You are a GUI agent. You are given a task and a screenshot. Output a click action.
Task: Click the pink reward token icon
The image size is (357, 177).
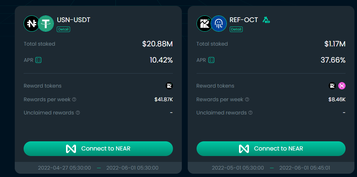click(x=342, y=86)
